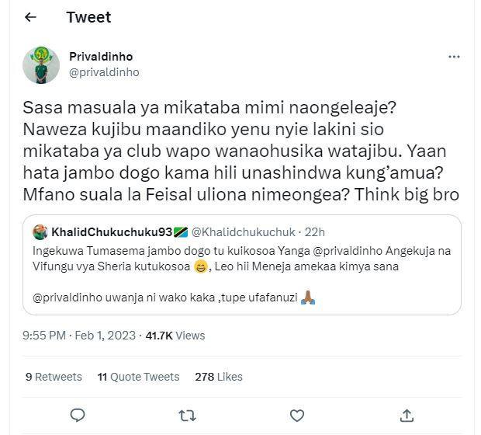481x435 pixels.
Task: Click KhalidChukuchuku93's small avatar
Action: point(40,232)
